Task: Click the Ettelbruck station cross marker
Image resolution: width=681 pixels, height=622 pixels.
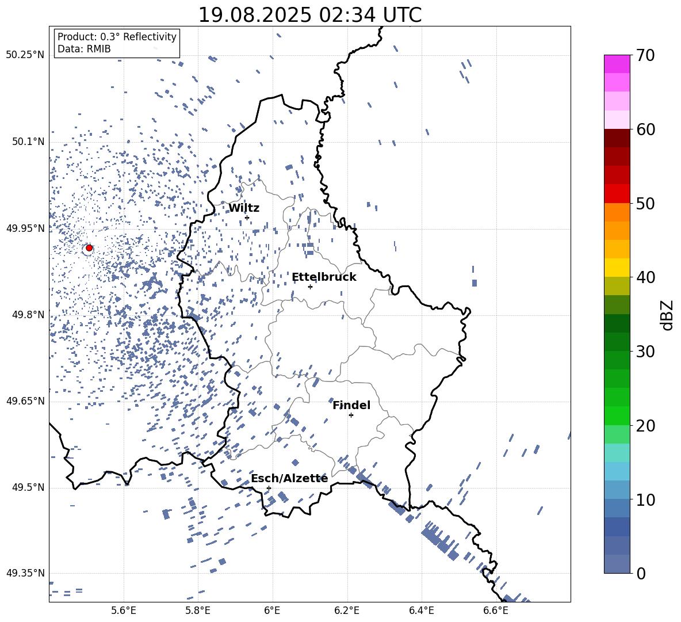Action: click(x=310, y=287)
